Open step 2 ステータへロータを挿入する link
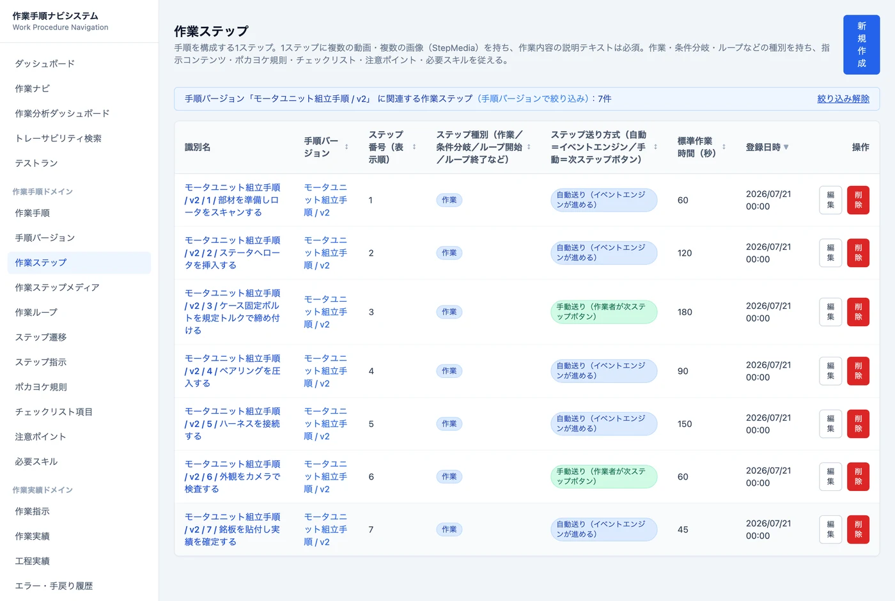 click(233, 253)
